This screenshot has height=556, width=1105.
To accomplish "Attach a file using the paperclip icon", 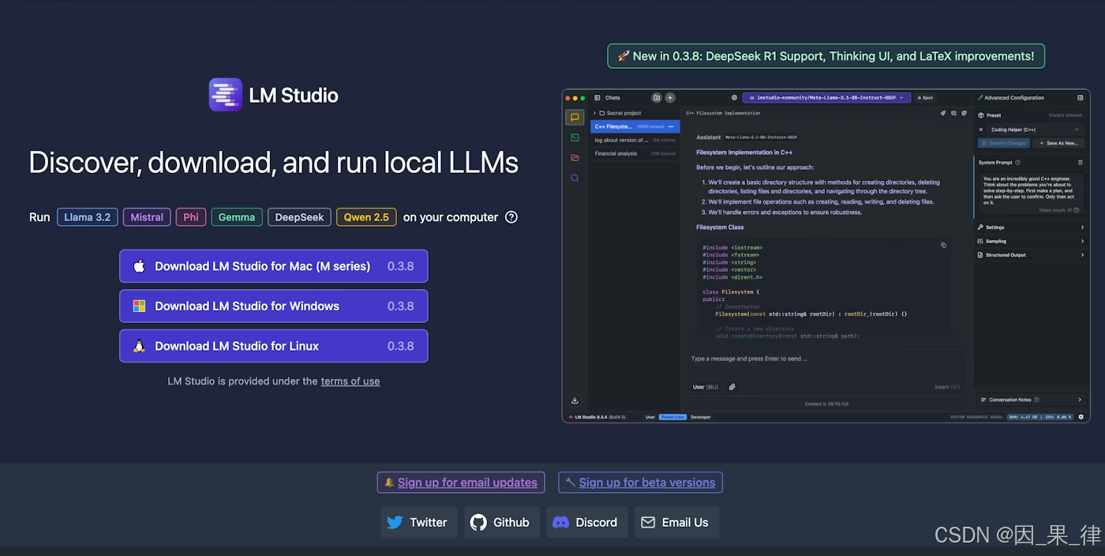I will 732,386.
